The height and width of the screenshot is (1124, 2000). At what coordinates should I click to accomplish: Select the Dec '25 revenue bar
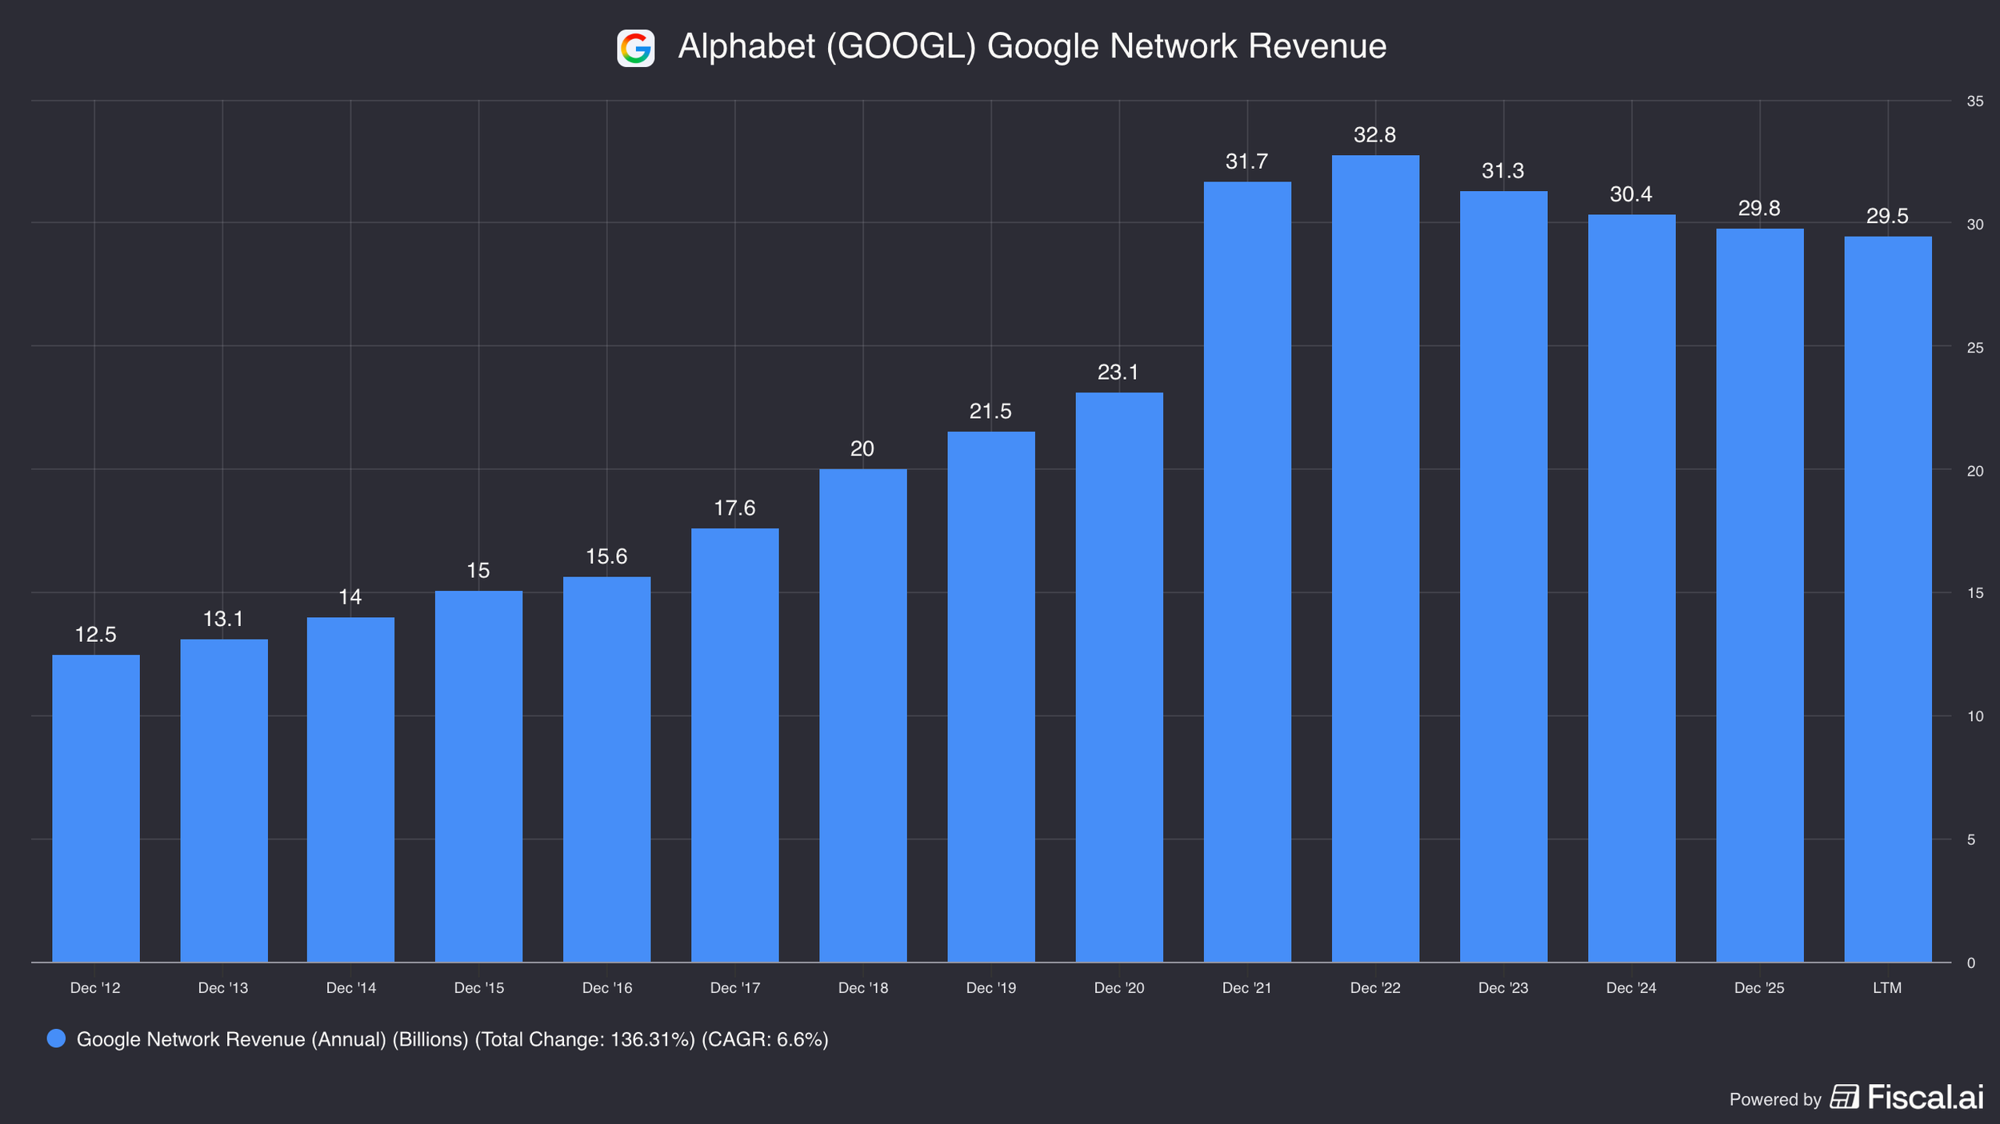pos(1759,596)
